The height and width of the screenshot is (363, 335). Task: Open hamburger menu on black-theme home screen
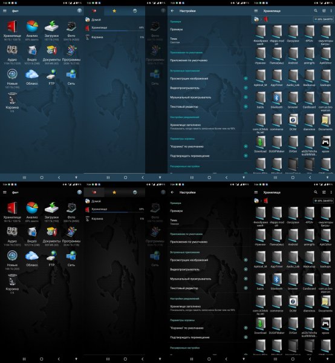coord(5,192)
